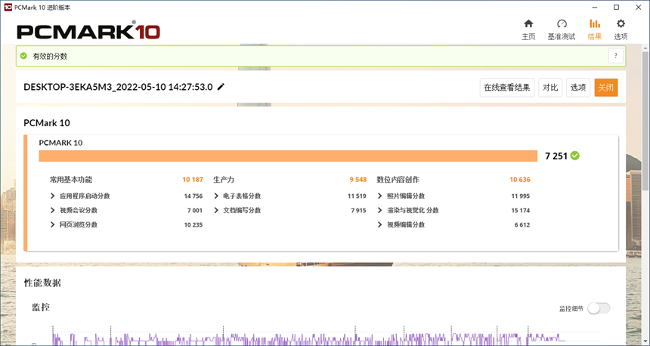The height and width of the screenshot is (346, 650).
Task: Switch to 基准测试 benchmark tab
Action: tap(562, 29)
